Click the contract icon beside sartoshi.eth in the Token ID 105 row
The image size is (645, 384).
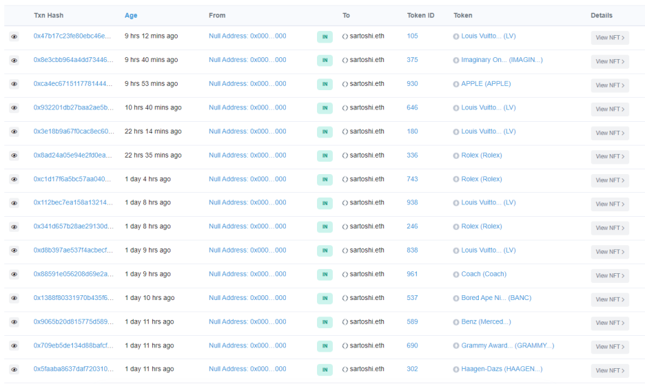pyautogui.click(x=345, y=36)
